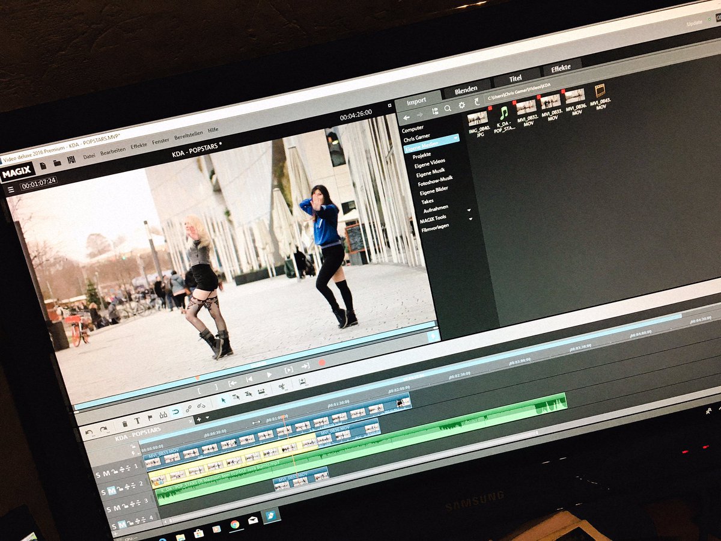The height and width of the screenshot is (541, 721).
Task: Group objects with the link icon
Action: point(189,409)
